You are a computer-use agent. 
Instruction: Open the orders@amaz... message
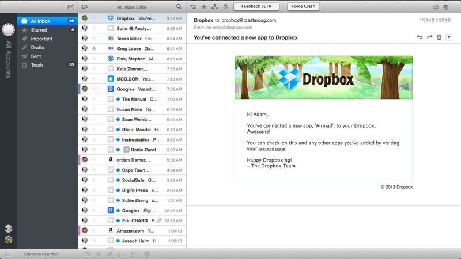click(132, 160)
